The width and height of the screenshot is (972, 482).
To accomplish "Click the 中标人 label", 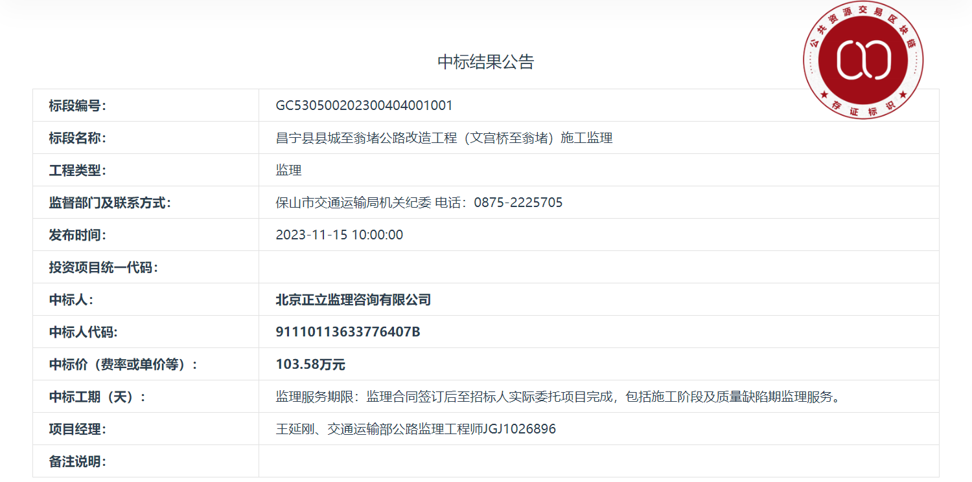I will (x=71, y=300).
